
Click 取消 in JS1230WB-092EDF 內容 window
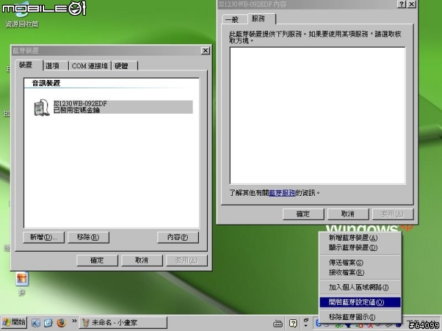pyautogui.click(x=348, y=214)
